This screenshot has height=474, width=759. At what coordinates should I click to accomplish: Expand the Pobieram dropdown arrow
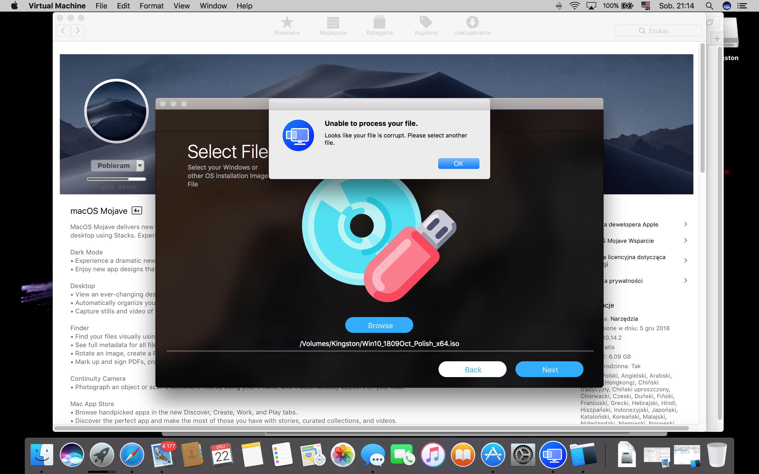(x=140, y=166)
